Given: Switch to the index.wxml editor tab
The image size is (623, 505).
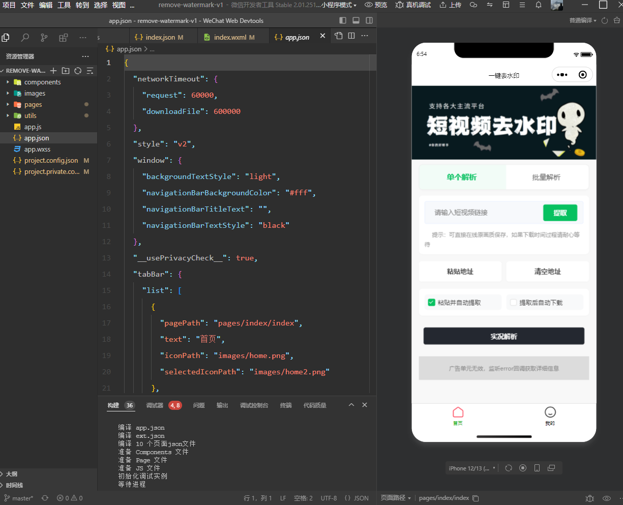Looking at the screenshot, I should click(229, 37).
